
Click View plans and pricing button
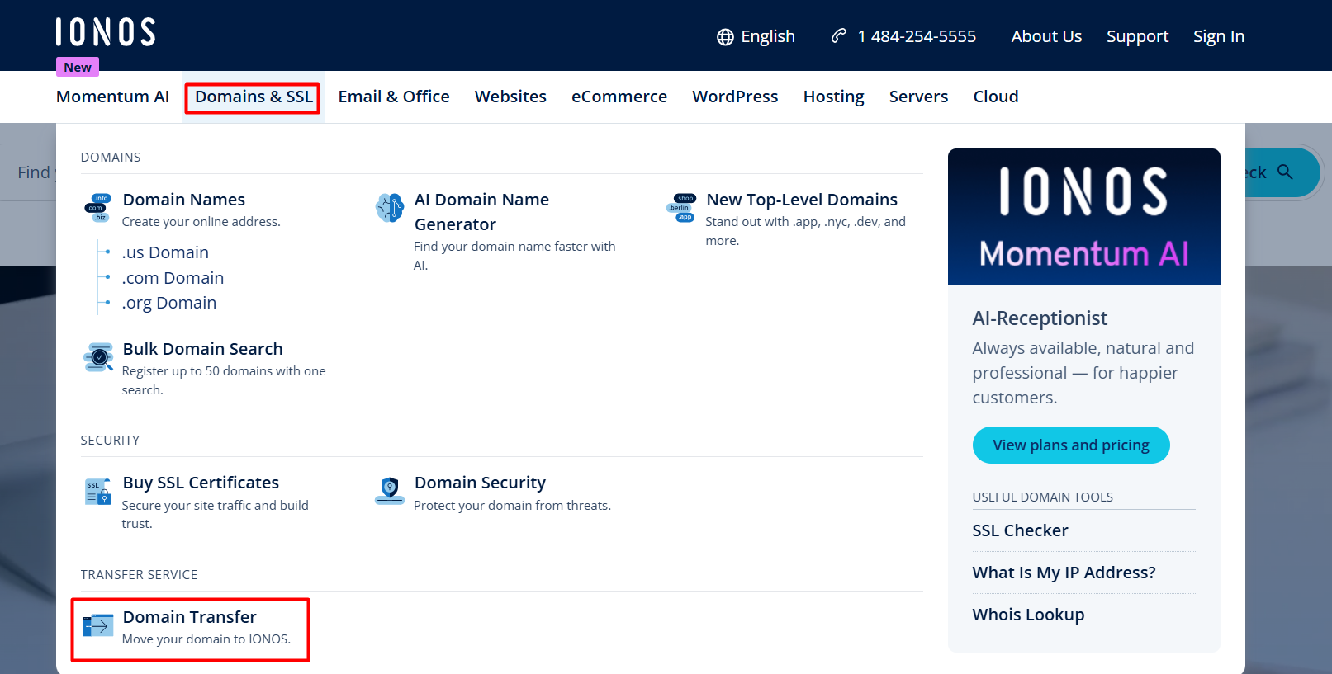pos(1071,445)
